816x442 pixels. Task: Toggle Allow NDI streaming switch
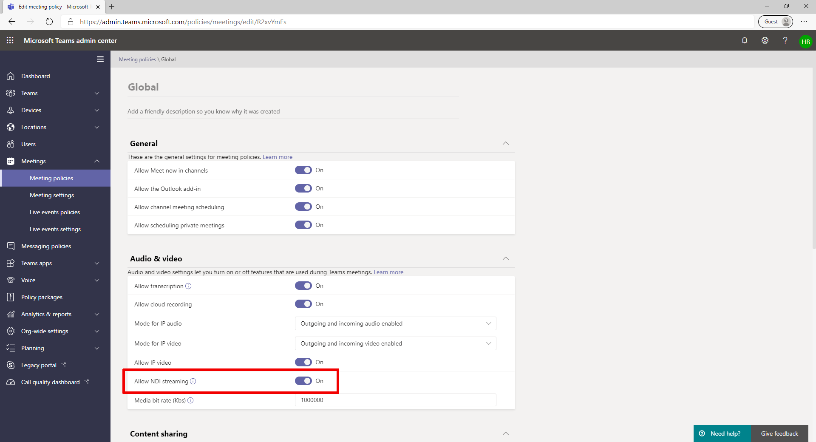303,381
